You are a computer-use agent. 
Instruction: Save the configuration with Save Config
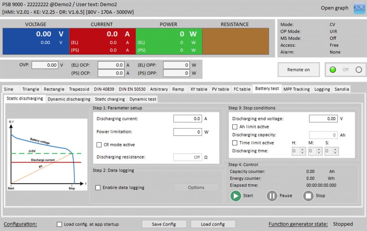164,224
